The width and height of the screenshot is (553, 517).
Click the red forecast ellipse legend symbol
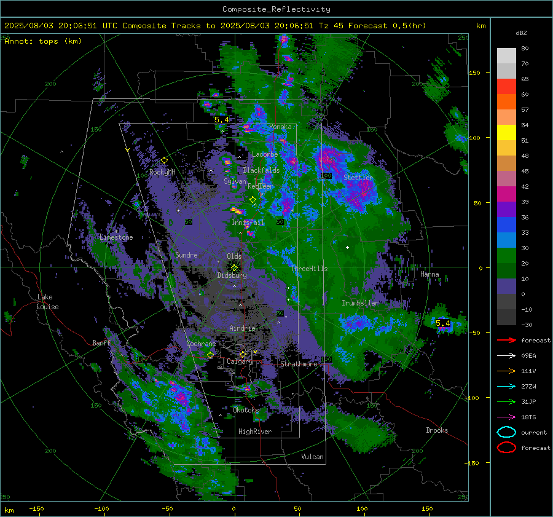506,448
